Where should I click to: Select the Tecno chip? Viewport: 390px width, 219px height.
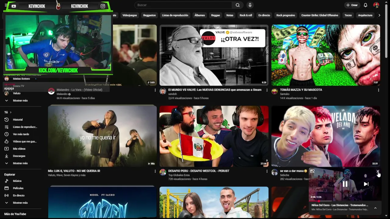click(348, 15)
